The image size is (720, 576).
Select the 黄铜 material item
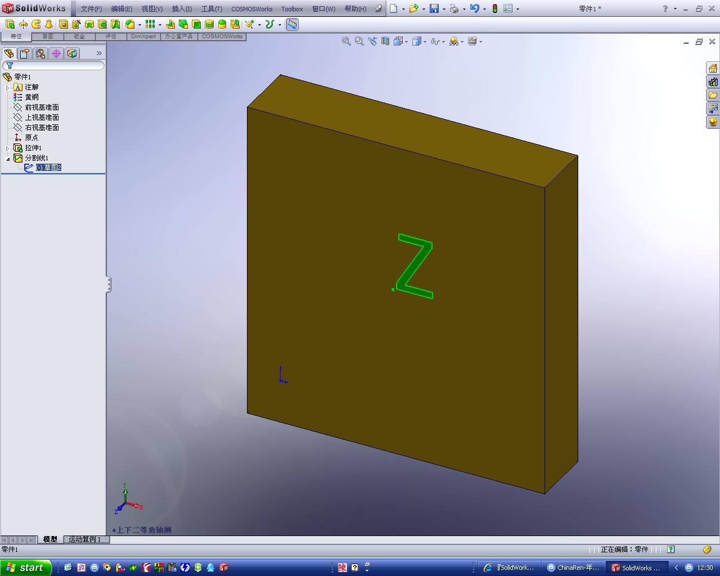tap(31, 97)
